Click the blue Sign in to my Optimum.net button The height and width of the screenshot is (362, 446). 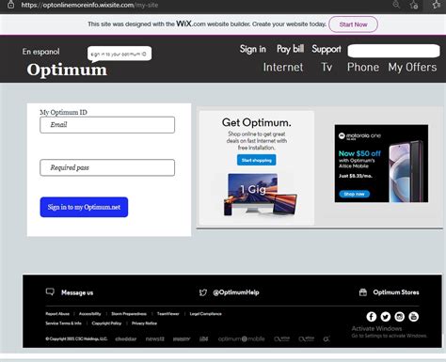[84, 207]
